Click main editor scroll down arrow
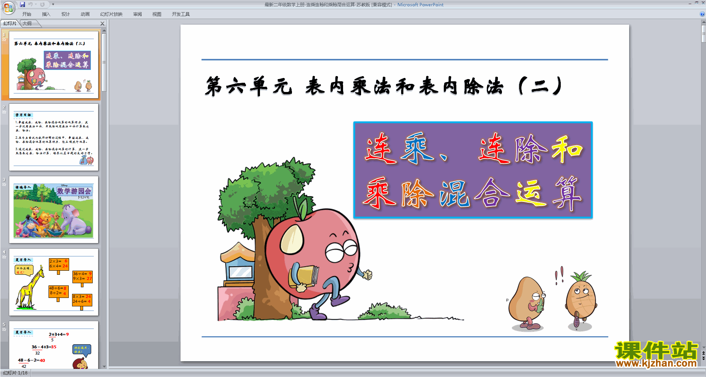The width and height of the screenshot is (706, 377). [x=703, y=347]
